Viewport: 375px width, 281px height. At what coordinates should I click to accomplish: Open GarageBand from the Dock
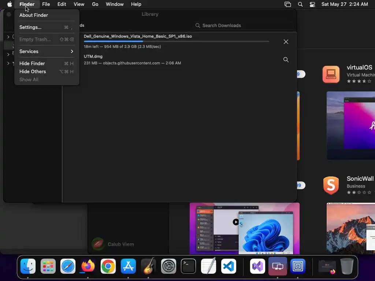pyautogui.click(x=148, y=266)
